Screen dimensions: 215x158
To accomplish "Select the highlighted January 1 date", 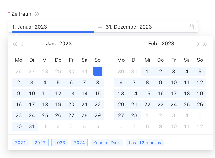I will point(98,71).
